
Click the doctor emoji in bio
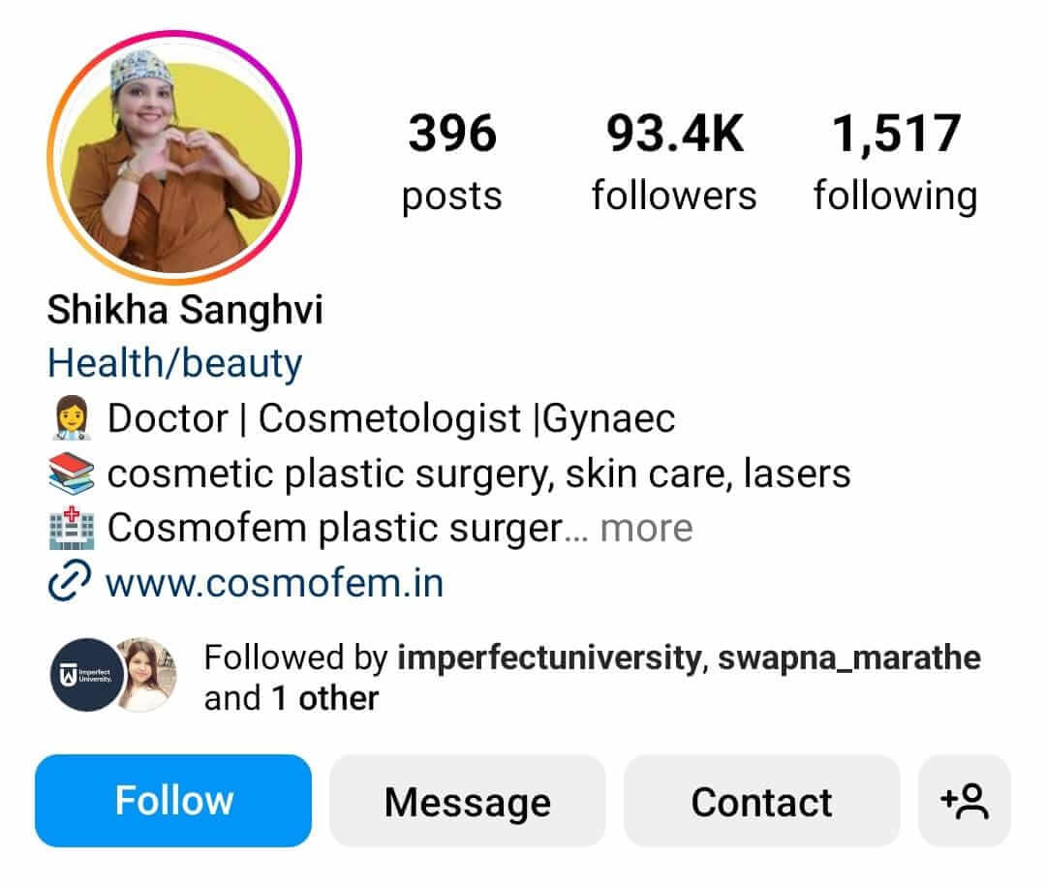[x=71, y=418]
